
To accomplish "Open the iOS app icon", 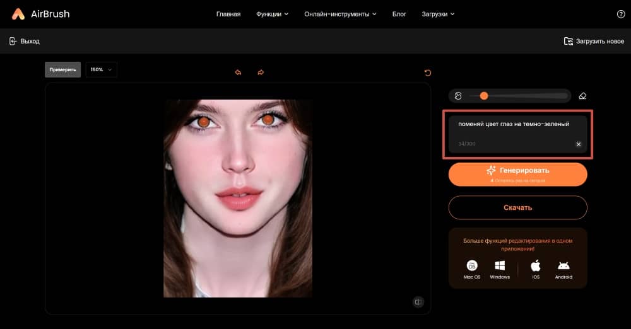I will pyautogui.click(x=536, y=265).
